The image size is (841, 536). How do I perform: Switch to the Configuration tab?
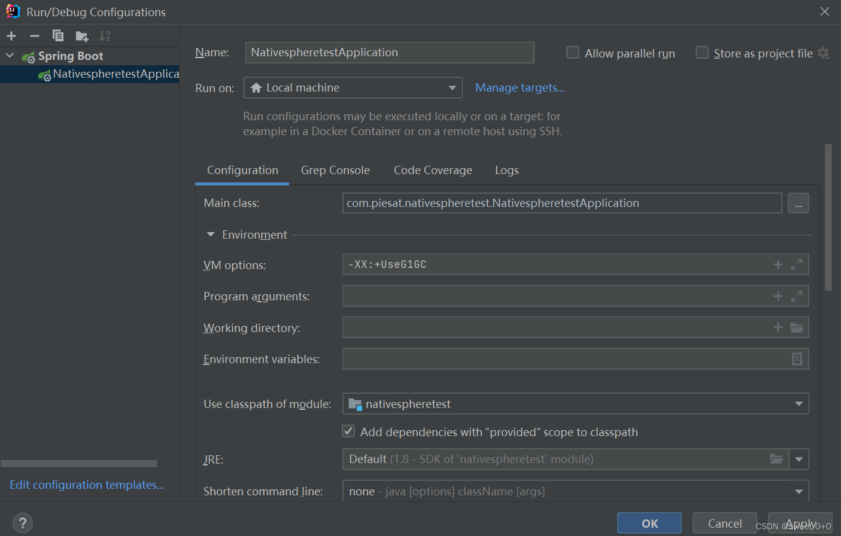coord(242,170)
